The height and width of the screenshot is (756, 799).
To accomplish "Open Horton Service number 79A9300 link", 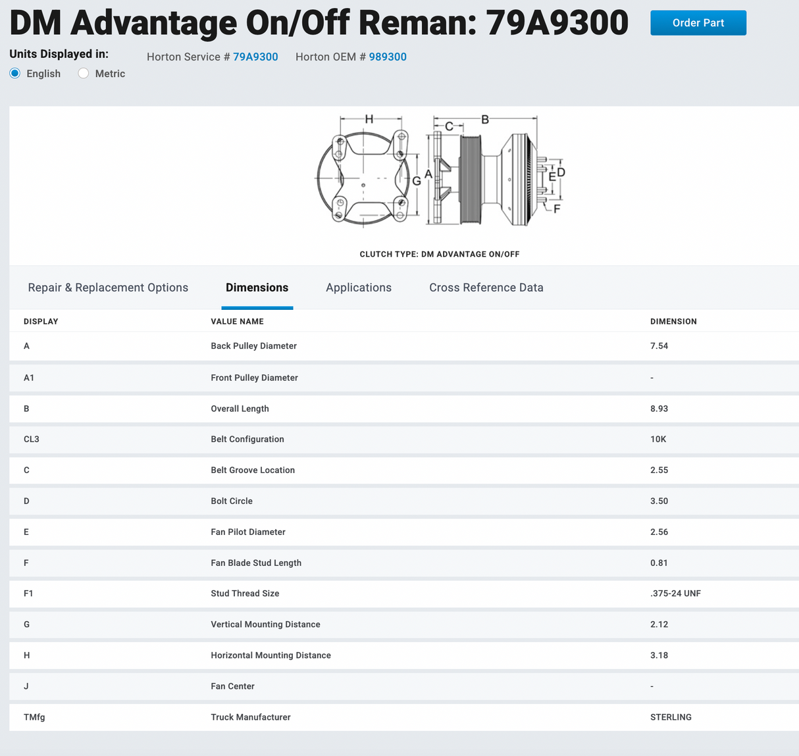I will [255, 57].
